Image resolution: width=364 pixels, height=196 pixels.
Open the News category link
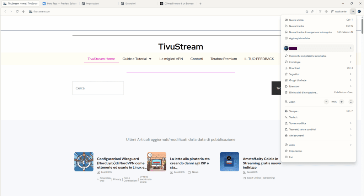tap(195, 172)
